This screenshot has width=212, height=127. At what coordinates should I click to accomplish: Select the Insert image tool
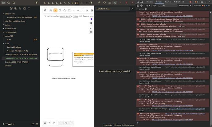coord(92,10)
